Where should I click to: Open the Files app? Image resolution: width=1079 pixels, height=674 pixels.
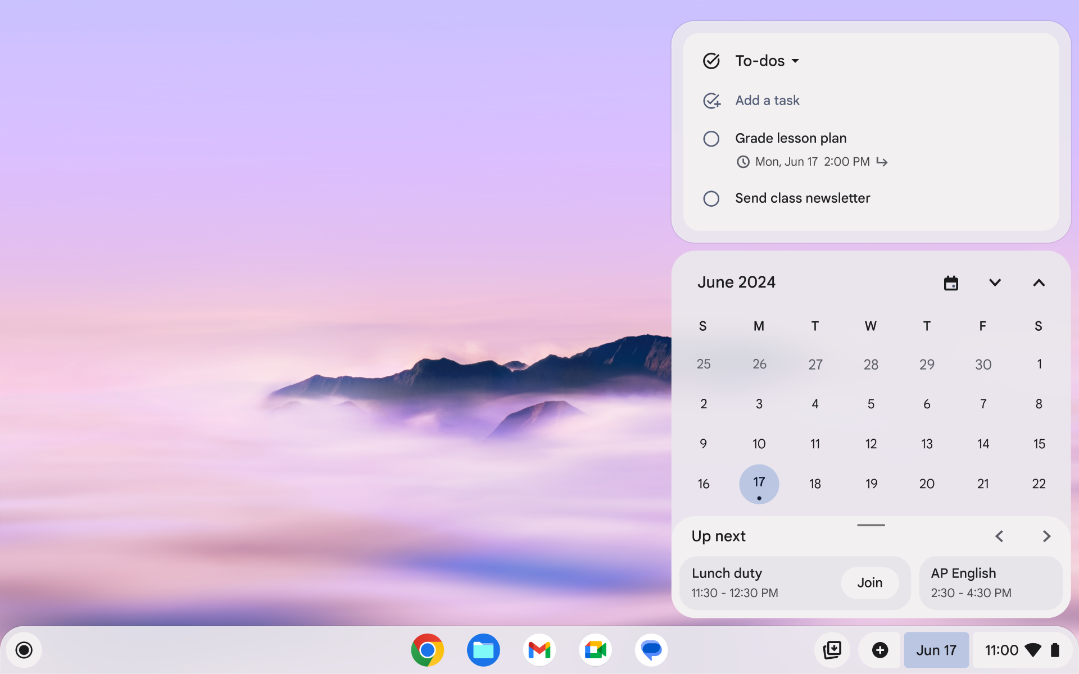[483, 650]
